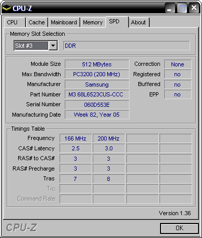202x238 pixels.
Task: Switch to the Cache tab
Action: tap(37, 22)
